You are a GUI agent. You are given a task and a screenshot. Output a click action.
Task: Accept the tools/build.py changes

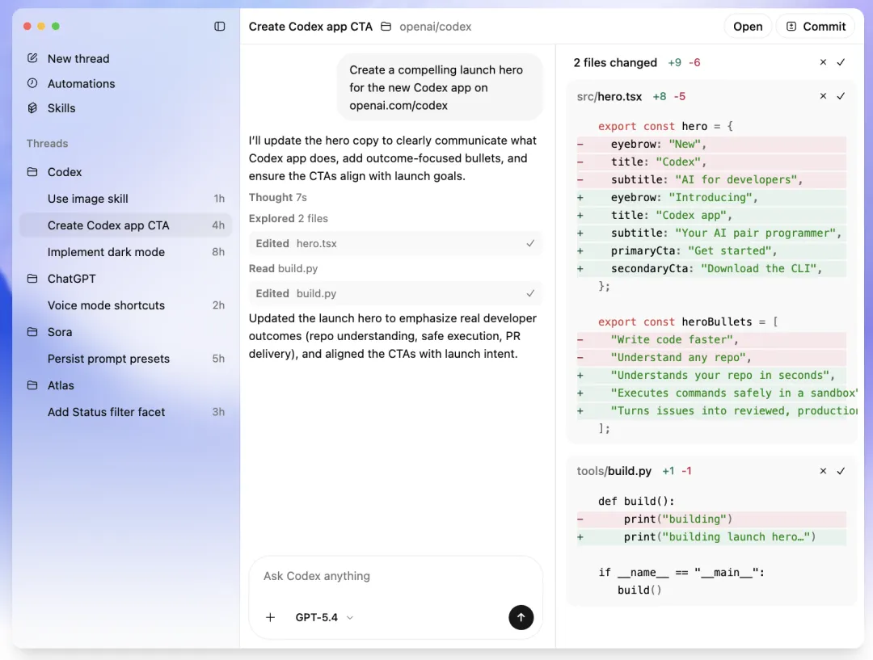[841, 471]
